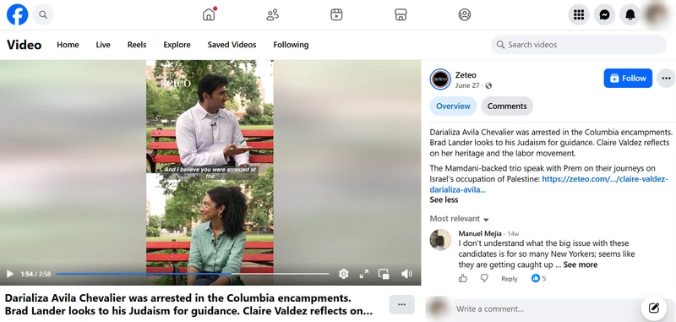Image resolution: width=676 pixels, height=322 pixels.
Task: Click the public globe audience icon
Action: pyautogui.click(x=488, y=85)
